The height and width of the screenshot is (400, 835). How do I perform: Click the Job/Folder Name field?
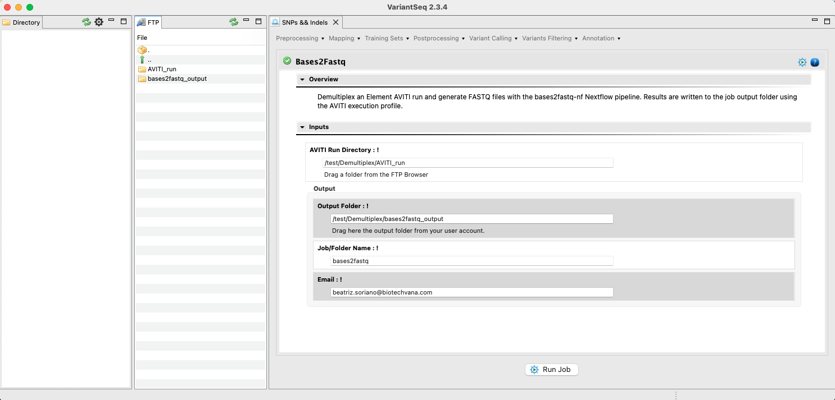(472, 261)
